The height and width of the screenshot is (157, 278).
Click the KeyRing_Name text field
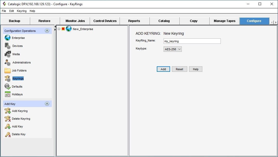click(x=192, y=41)
